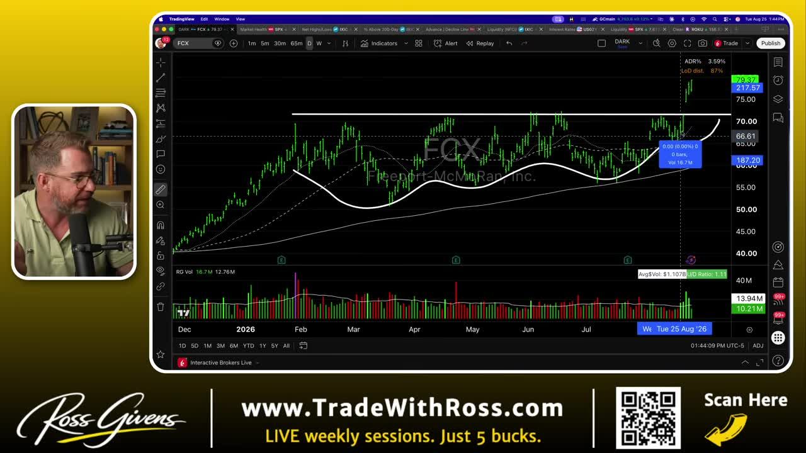Select the text annotation tool

161,154
